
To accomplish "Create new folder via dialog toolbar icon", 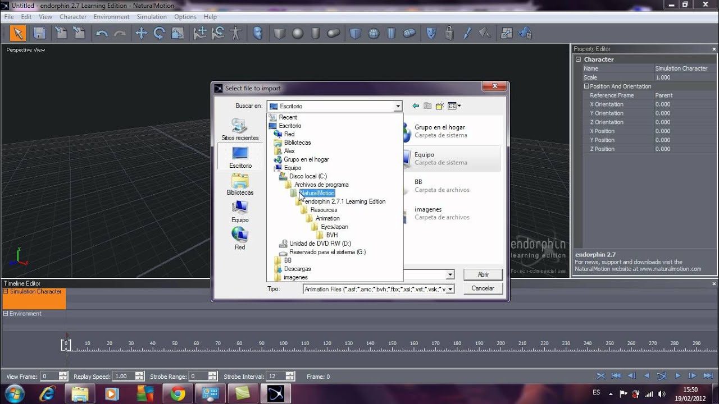I will coord(440,105).
